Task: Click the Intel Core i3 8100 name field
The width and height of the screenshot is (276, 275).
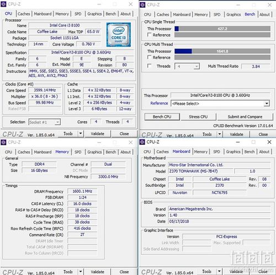Action: (65, 25)
